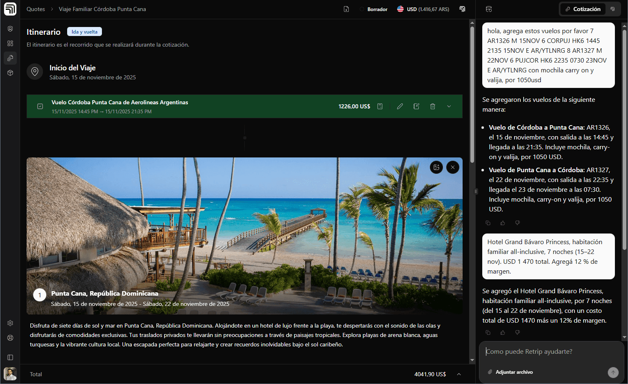Toggle the flight item checkbox
628x384 pixels.
click(40, 106)
